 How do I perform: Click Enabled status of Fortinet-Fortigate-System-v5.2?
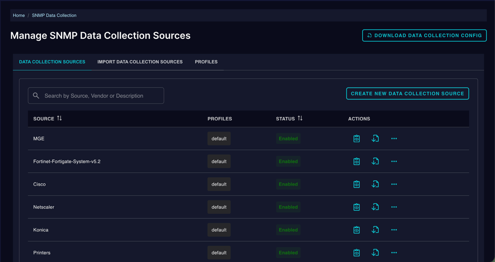coord(288,161)
